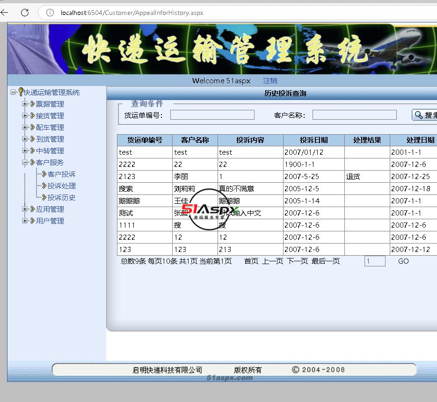
Task: Click the browser reload icon
Action: point(25,13)
